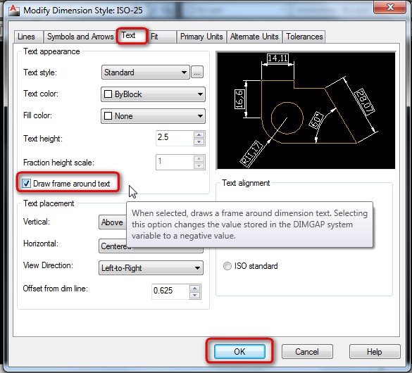Uncheck Draw frame around text

coord(26,184)
